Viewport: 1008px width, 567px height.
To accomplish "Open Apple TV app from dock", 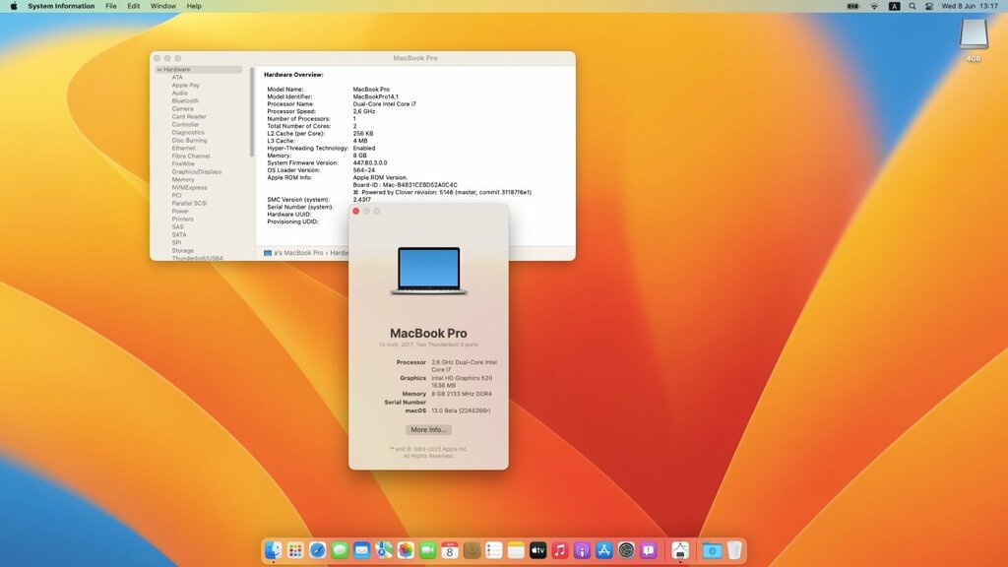I will (x=537, y=550).
